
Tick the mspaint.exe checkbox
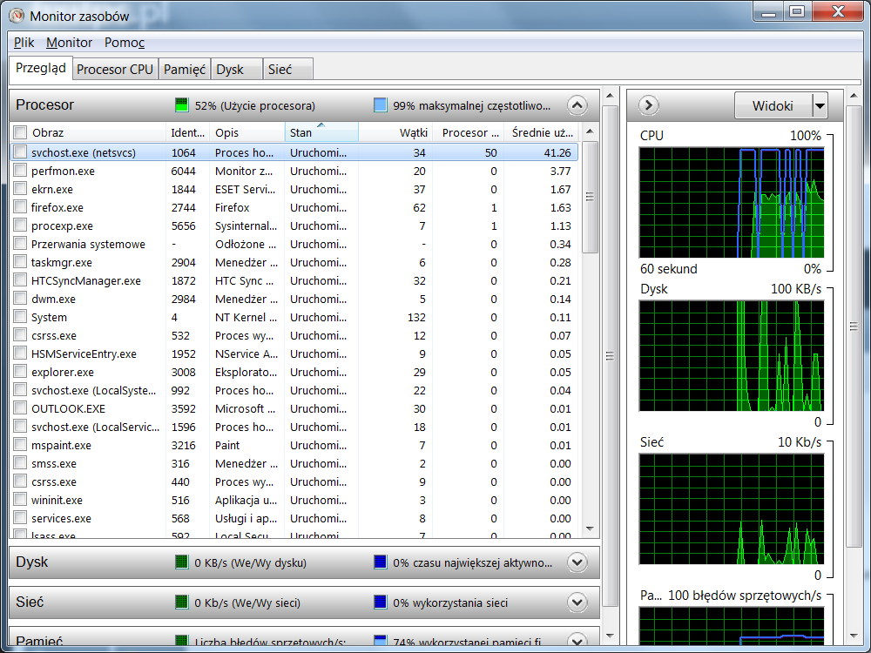[20, 445]
